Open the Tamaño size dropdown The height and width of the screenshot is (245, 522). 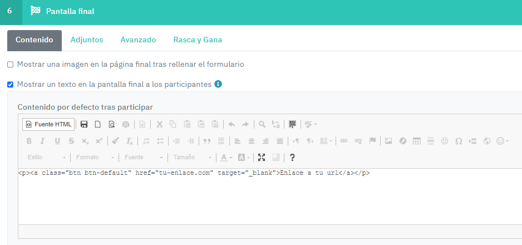(193, 157)
